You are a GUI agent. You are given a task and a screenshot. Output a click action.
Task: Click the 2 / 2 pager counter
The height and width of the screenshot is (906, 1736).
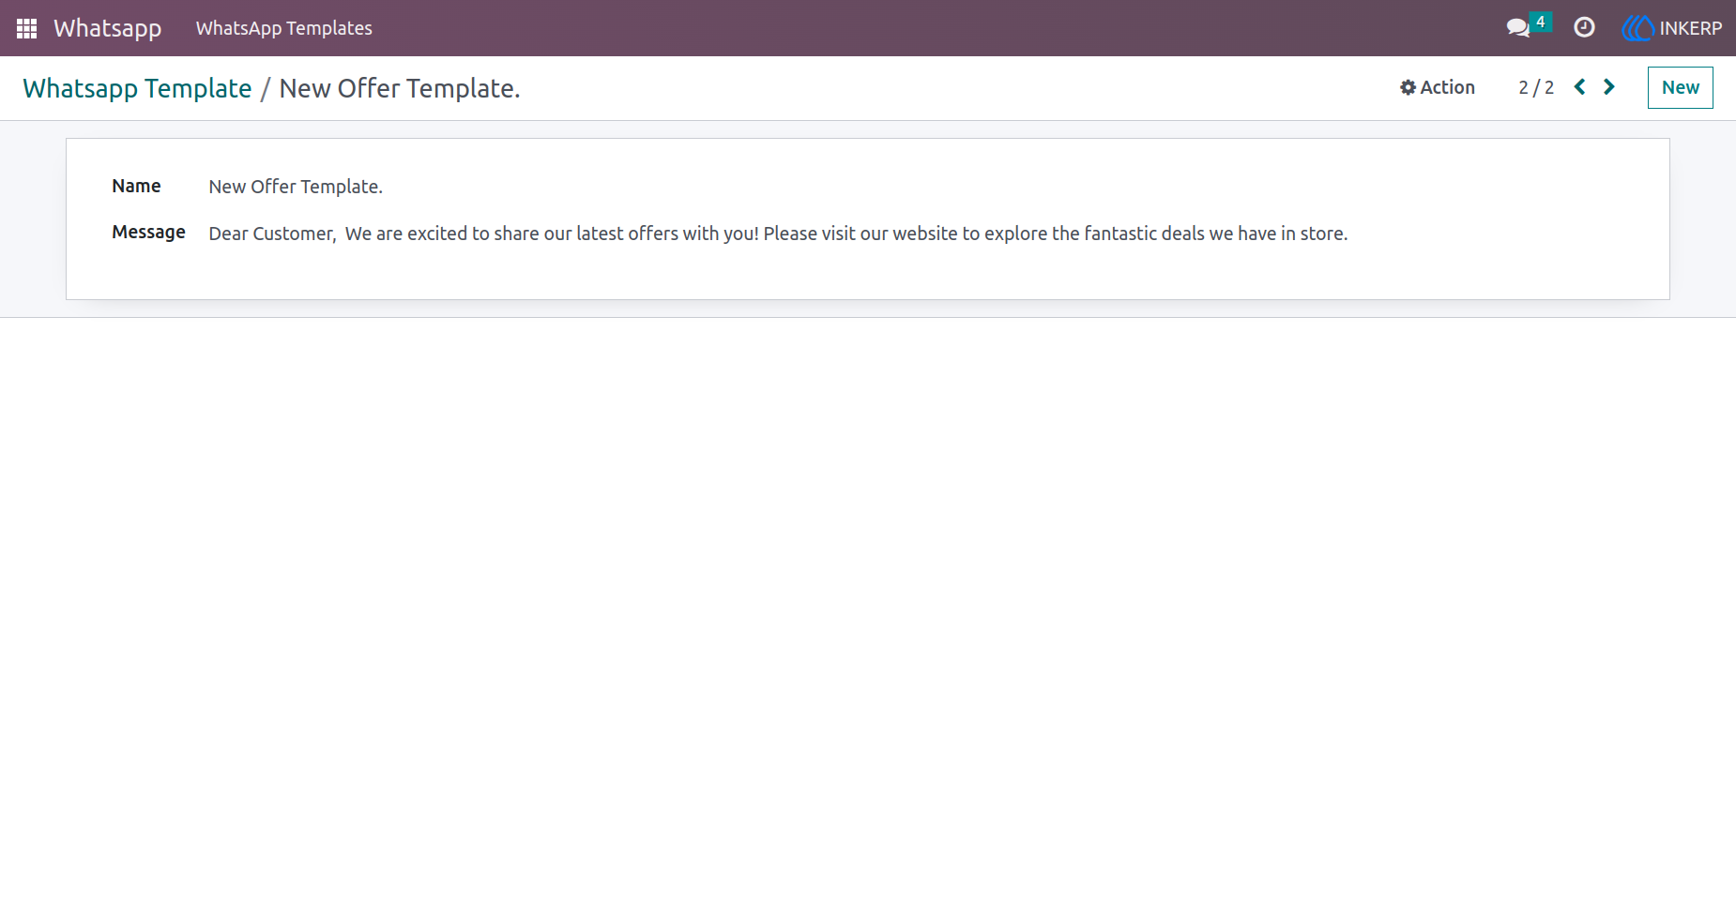[x=1536, y=87]
